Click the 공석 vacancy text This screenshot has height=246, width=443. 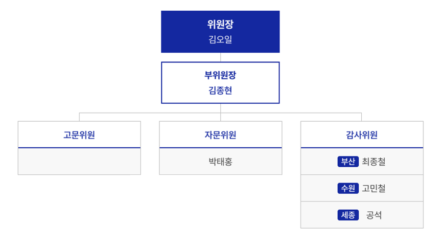click(x=374, y=215)
